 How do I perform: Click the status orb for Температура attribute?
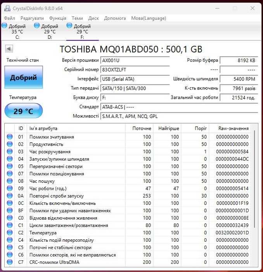click(10, 232)
